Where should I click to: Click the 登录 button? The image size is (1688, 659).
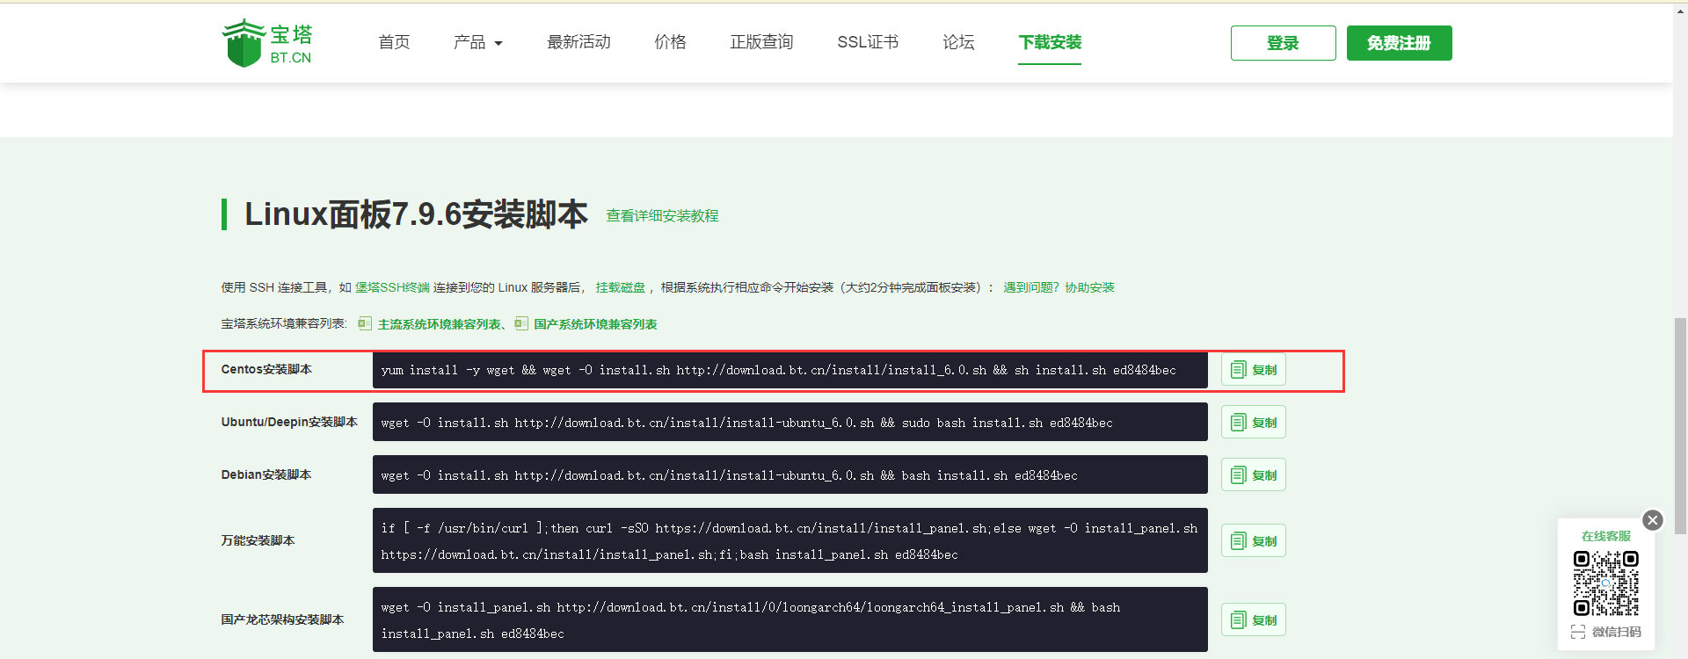[x=1283, y=43]
